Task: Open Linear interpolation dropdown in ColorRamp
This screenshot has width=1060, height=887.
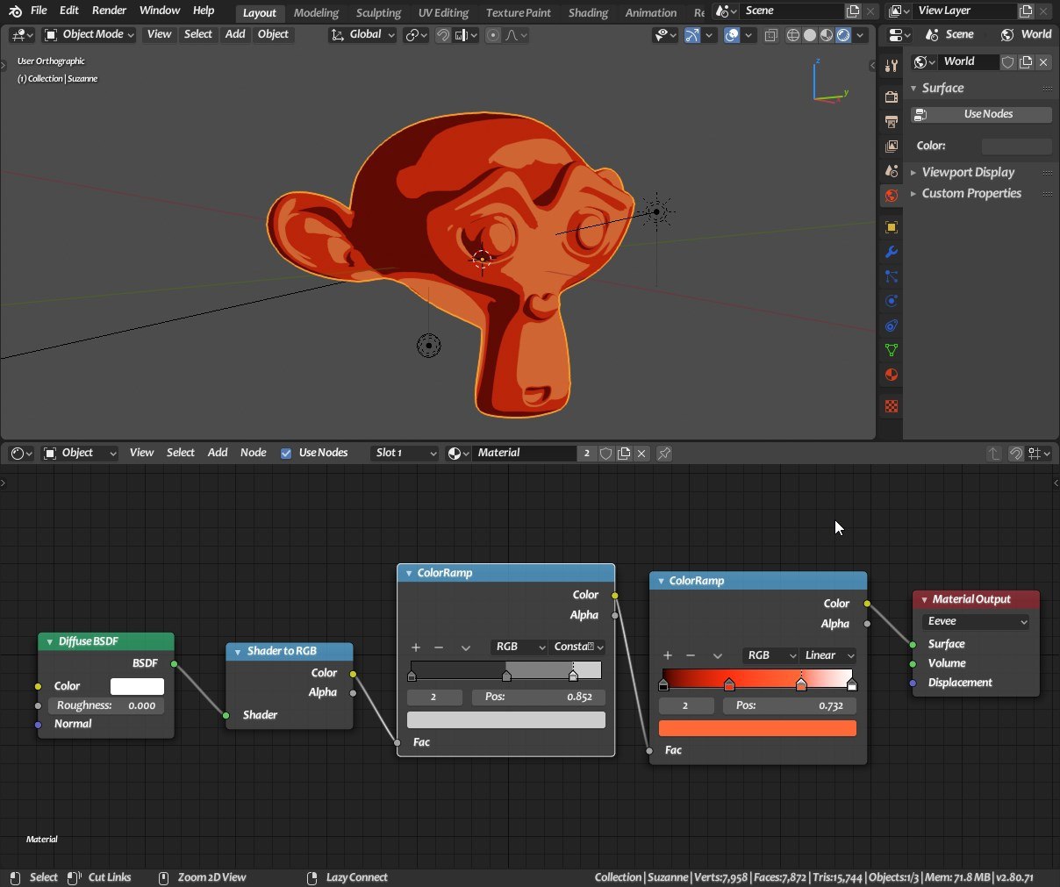Action: point(829,655)
